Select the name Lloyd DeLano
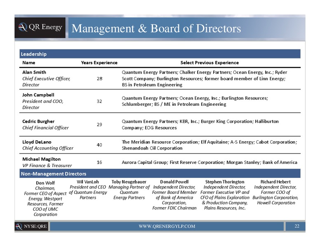 pyautogui.click(x=37, y=142)
